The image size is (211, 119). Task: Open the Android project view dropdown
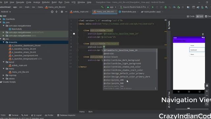(6, 12)
